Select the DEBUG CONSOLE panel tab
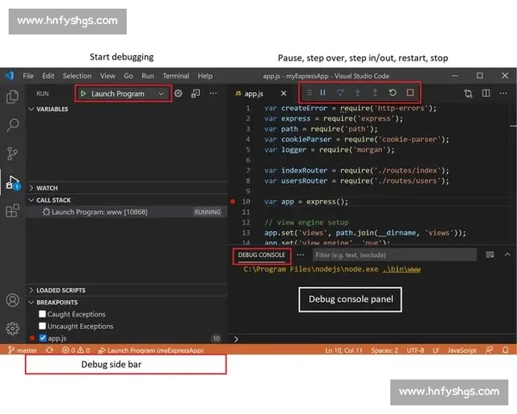 tap(261, 255)
